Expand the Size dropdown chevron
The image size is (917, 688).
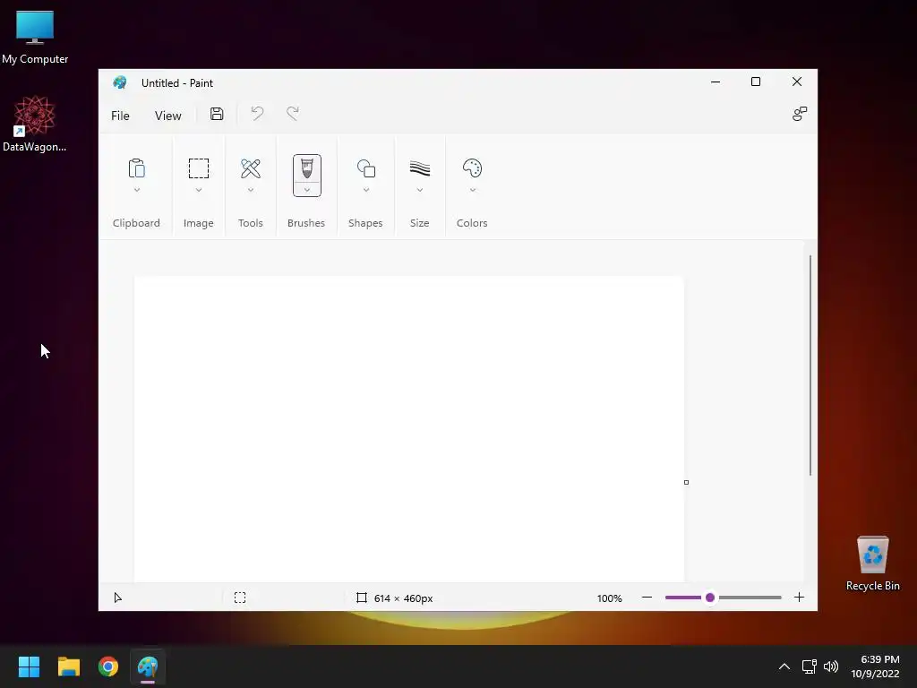pyautogui.click(x=420, y=190)
